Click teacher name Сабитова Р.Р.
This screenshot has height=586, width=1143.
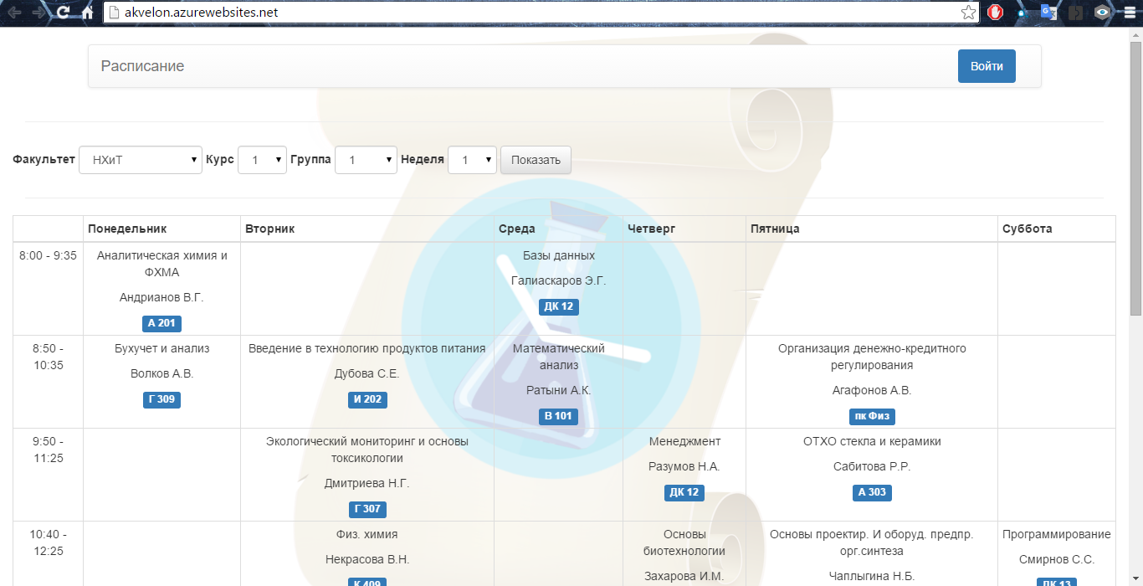(872, 467)
